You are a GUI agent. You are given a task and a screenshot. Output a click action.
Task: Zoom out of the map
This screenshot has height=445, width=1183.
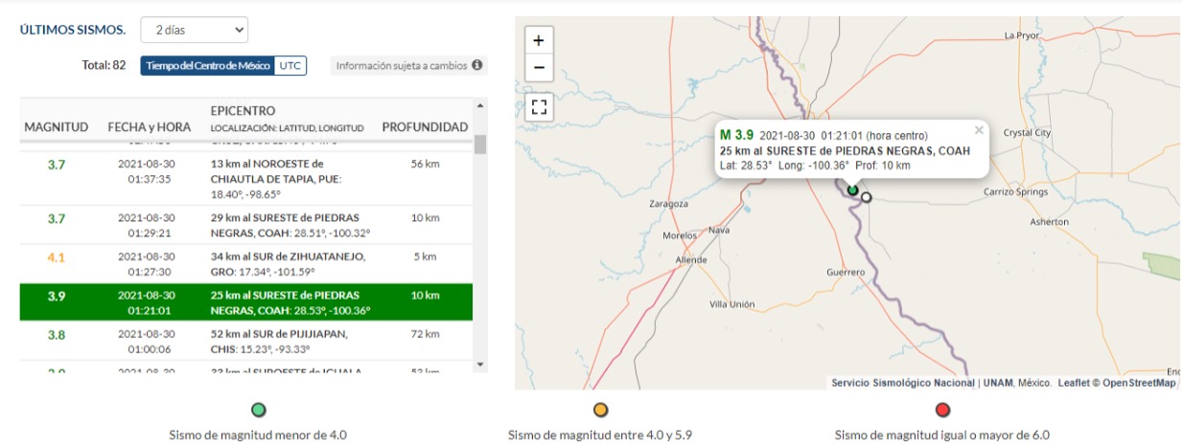click(539, 68)
